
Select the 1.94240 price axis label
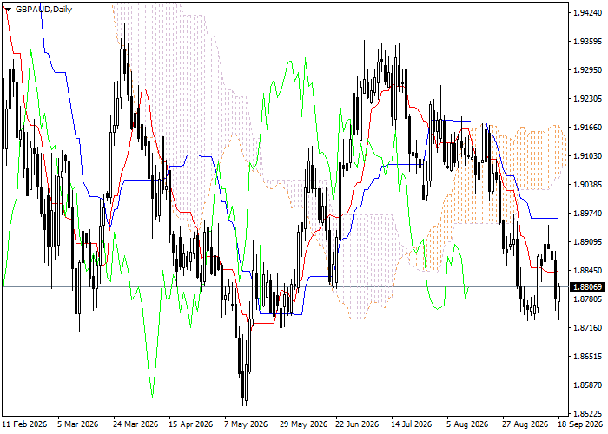tap(588, 13)
